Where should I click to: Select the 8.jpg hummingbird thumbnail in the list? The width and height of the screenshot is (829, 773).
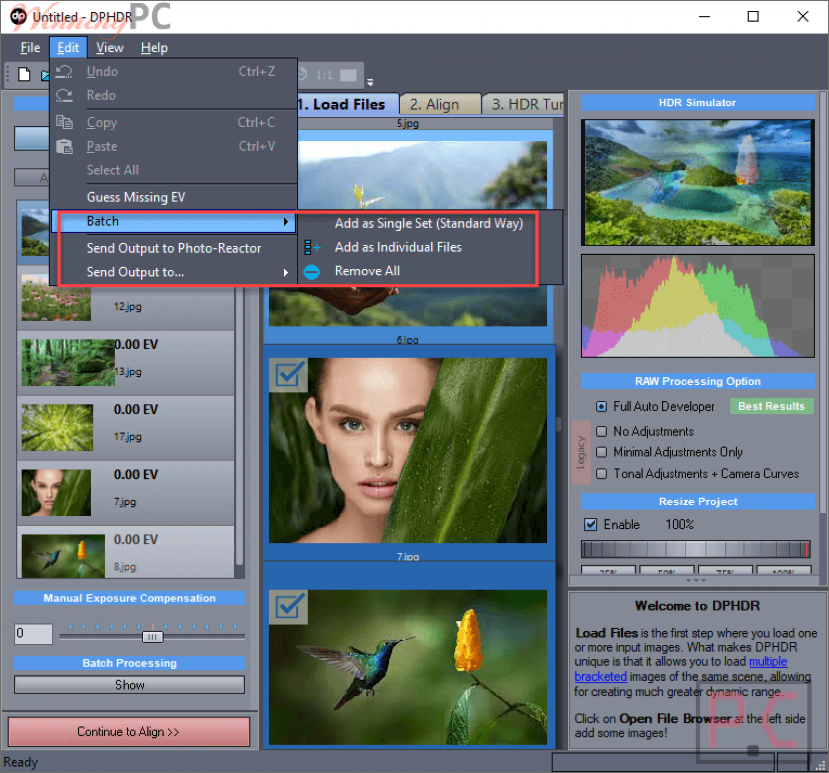63,556
